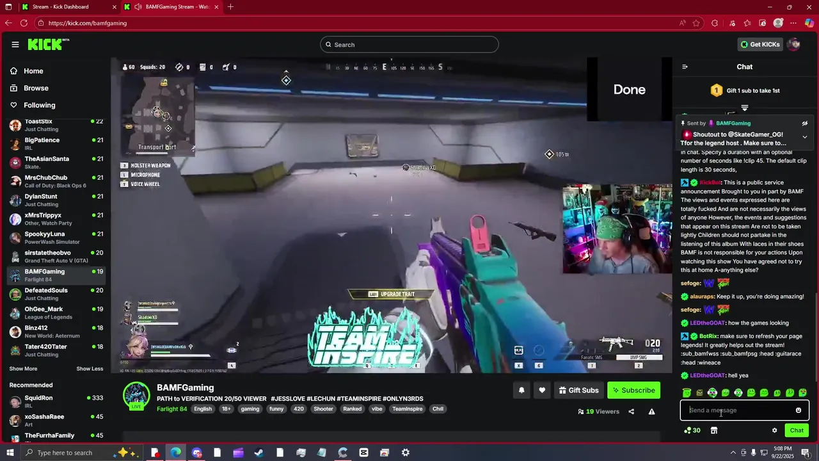Open BigPatience channel in sidebar
The width and height of the screenshot is (819, 461).
(56, 143)
